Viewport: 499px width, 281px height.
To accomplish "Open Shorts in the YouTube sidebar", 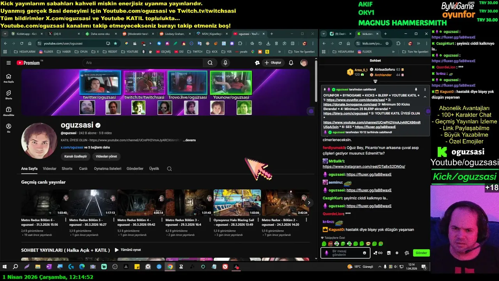I will point(9,95).
